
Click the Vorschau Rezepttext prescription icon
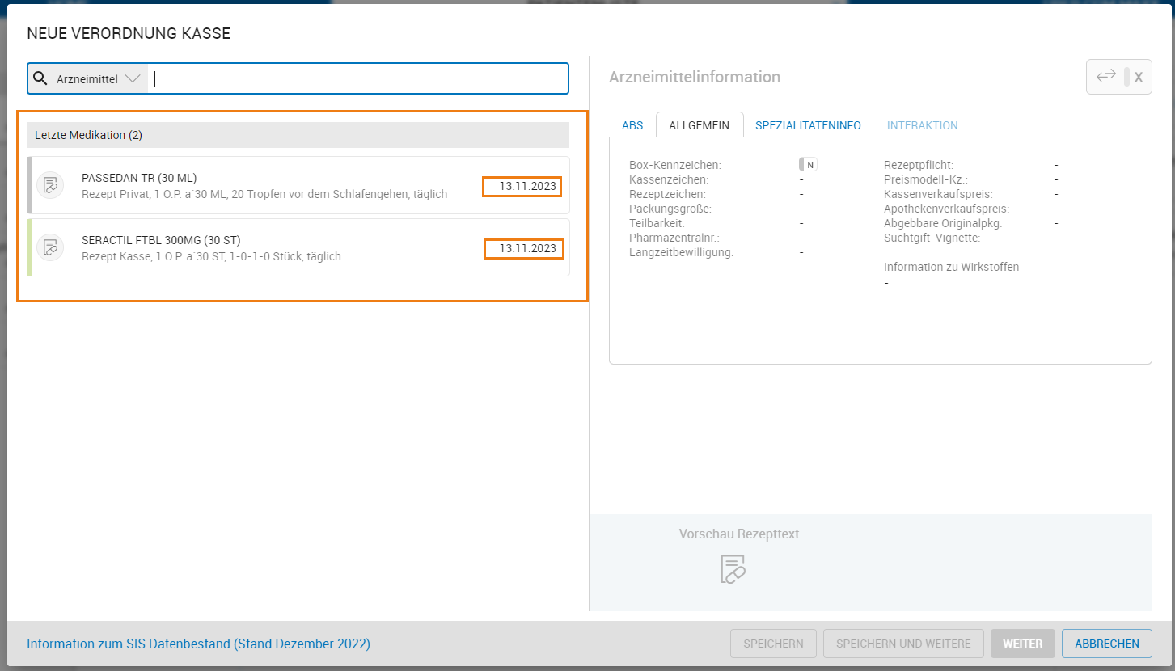[733, 568]
